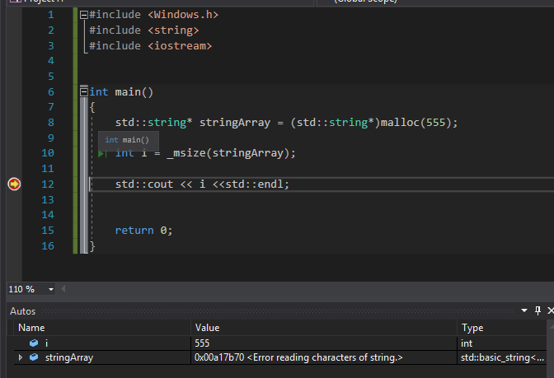Screen dimensions: 554x378
Task: Select the stringArray value cell with error text
Action: click(298, 357)
